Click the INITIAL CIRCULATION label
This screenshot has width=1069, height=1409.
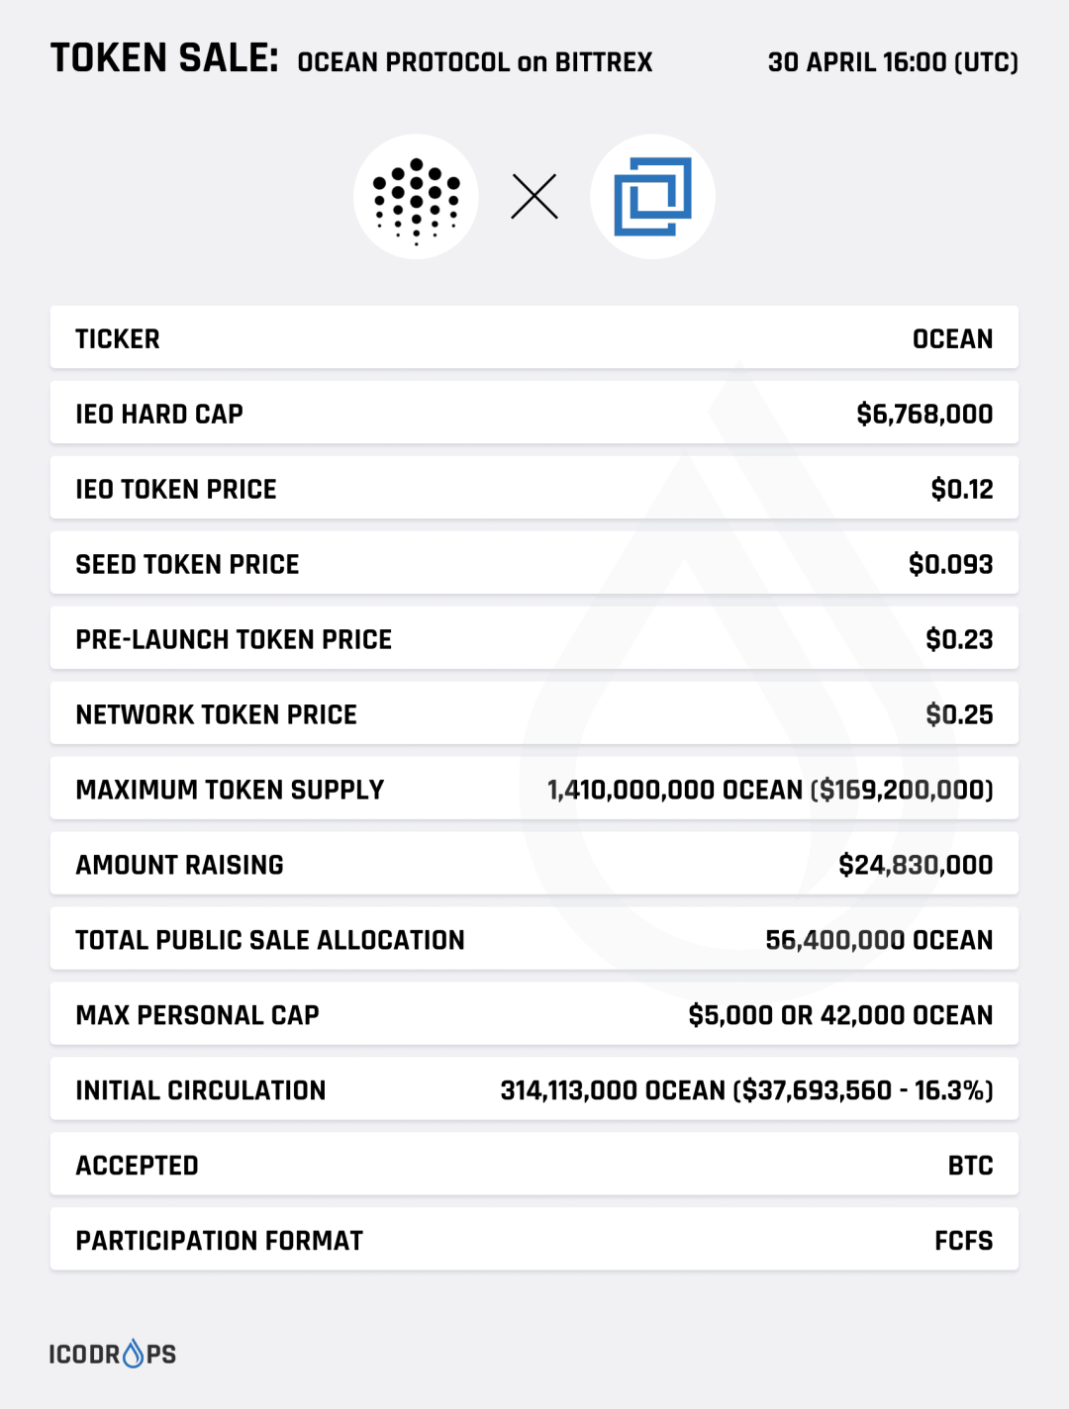[x=201, y=1090]
